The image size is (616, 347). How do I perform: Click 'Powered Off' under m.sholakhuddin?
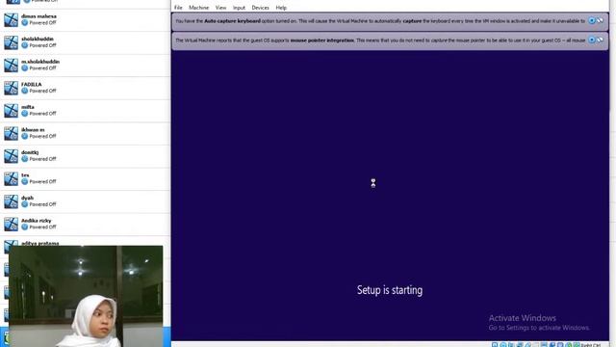(x=42, y=68)
